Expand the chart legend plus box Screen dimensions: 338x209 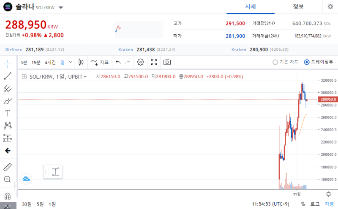click(24, 77)
